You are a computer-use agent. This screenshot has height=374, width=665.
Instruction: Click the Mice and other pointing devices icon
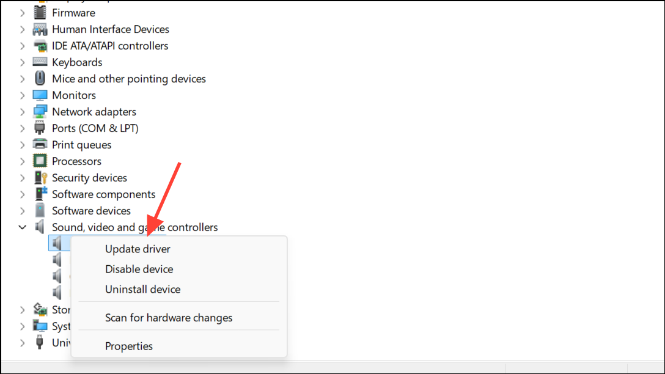click(40, 78)
